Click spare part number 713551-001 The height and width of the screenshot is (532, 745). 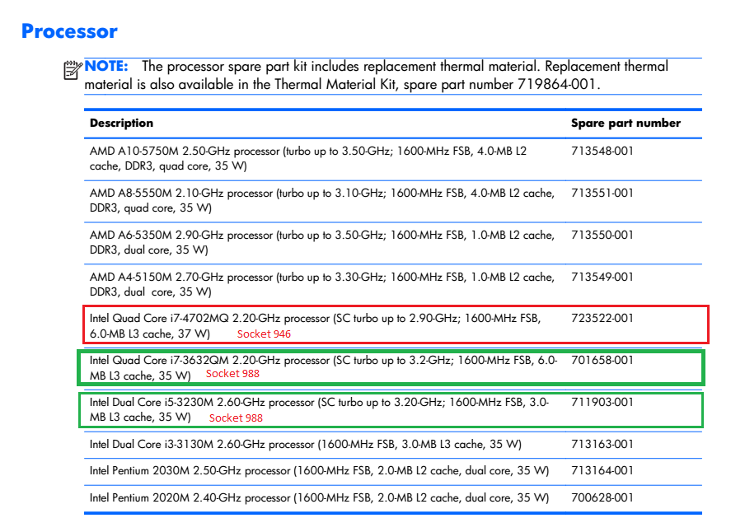(602, 193)
